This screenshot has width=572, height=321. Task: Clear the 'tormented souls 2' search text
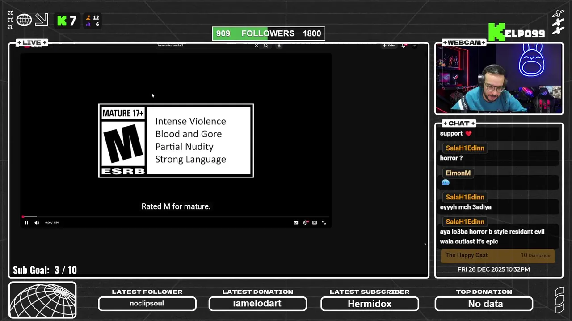256,45
